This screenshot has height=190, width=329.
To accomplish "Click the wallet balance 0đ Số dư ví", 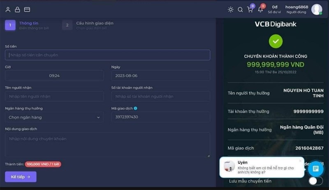I will (x=274, y=9).
